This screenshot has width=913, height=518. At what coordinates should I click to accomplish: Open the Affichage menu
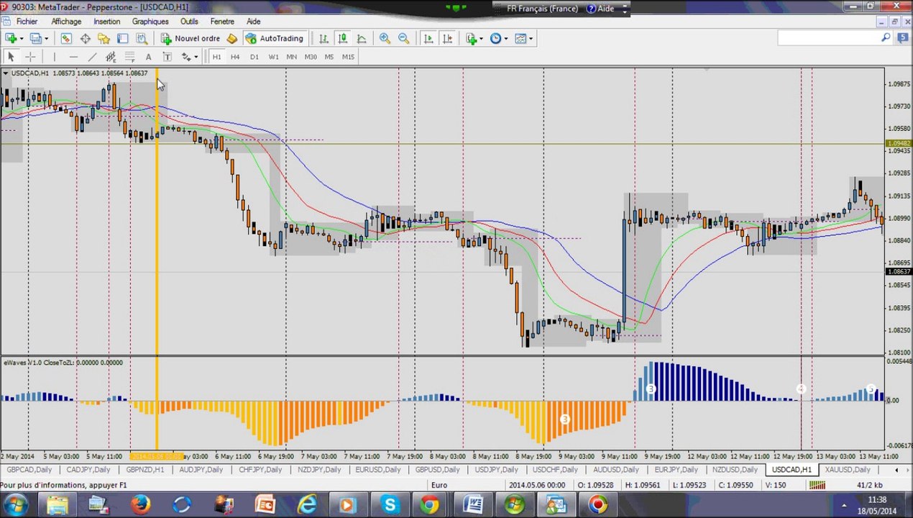[x=66, y=22]
